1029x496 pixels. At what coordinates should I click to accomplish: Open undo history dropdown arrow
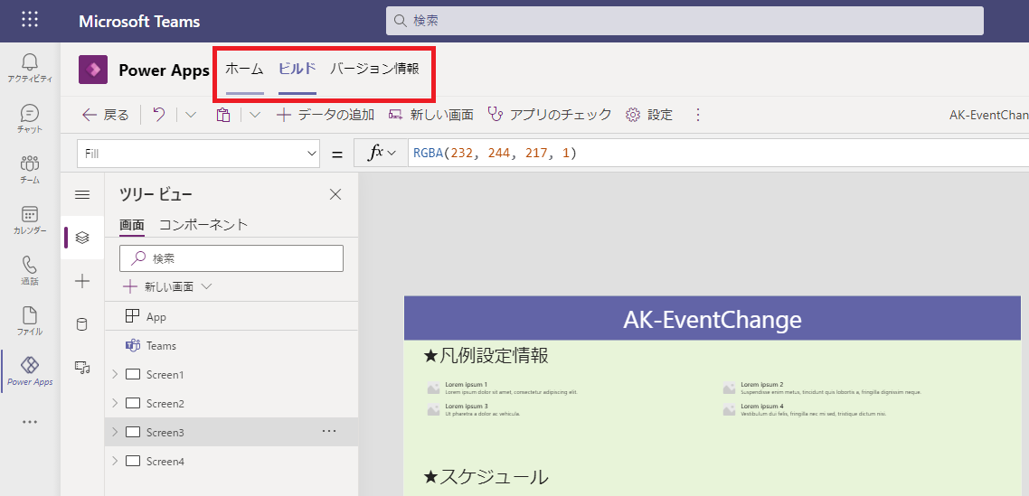pos(190,115)
